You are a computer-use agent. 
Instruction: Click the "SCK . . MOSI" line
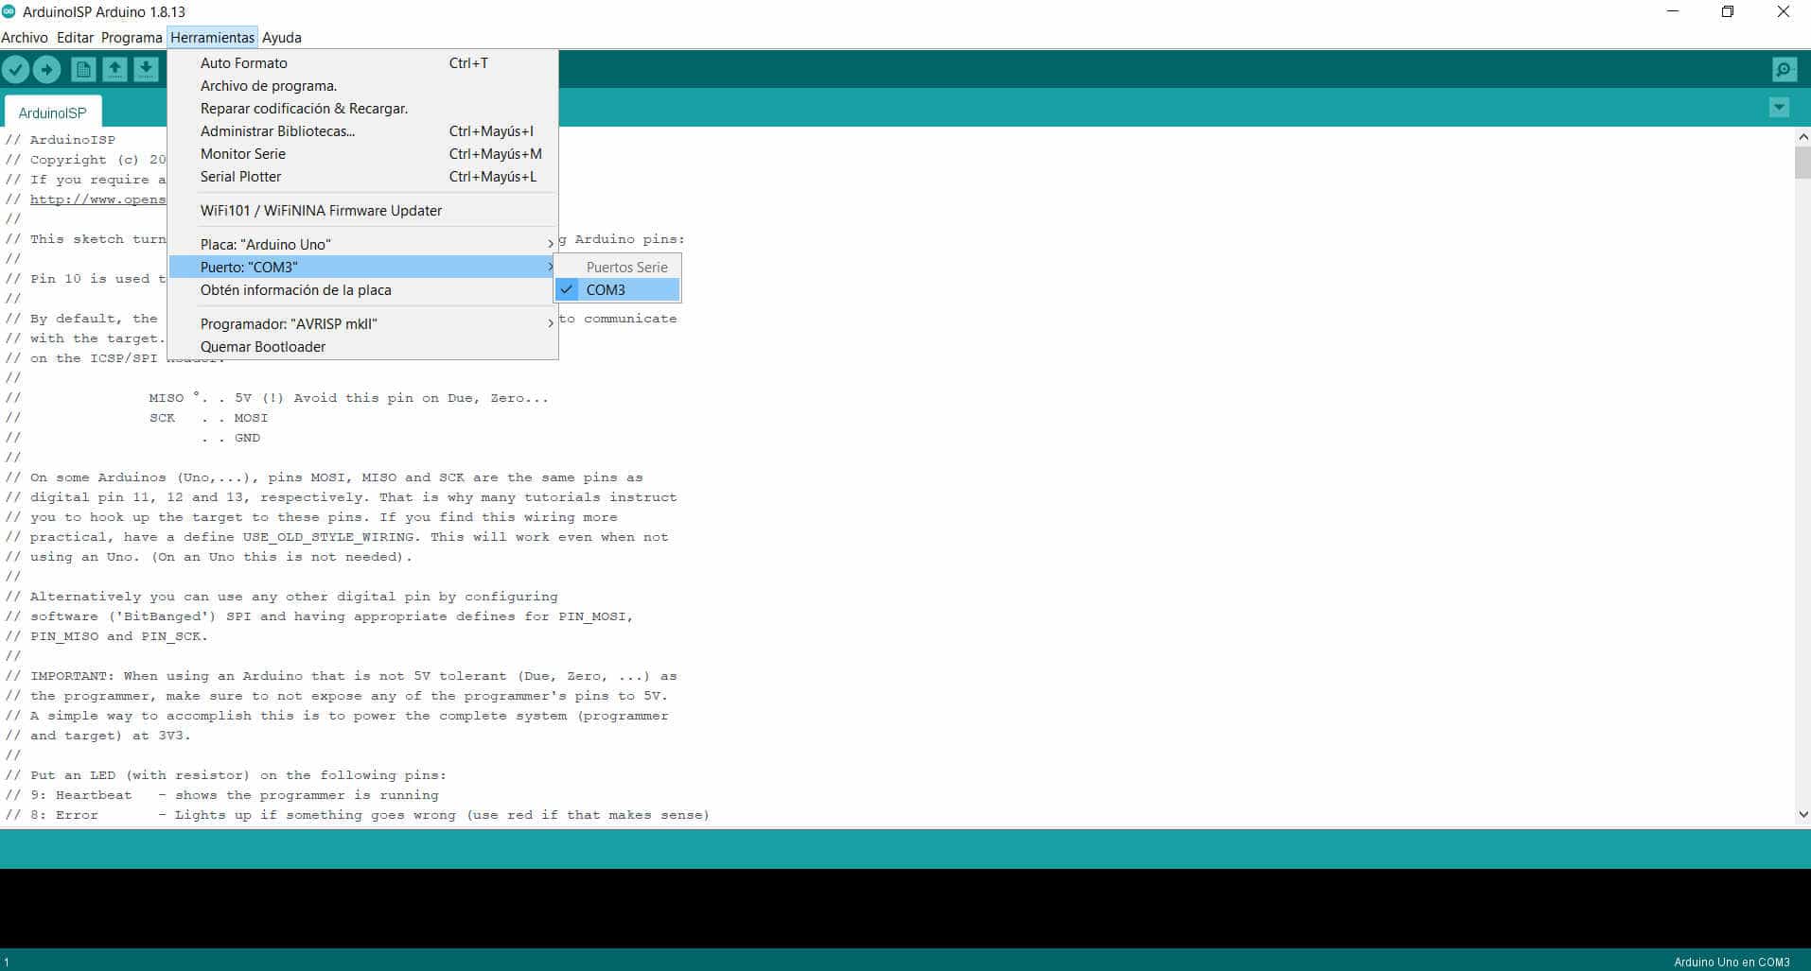tap(137, 418)
